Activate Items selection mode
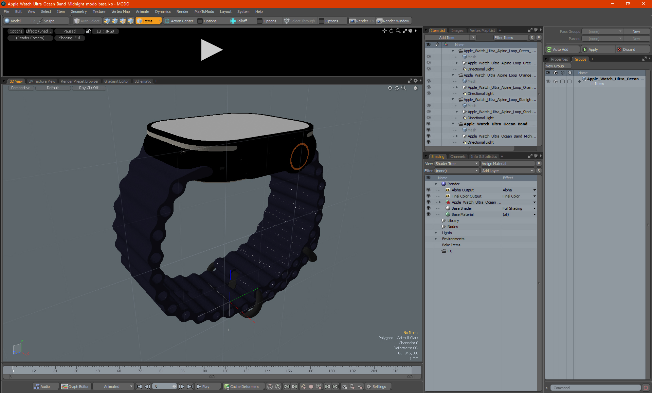652x393 pixels. (148, 21)
